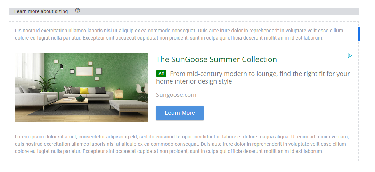Click the ad description about mid-century modern

pos(253,78)
